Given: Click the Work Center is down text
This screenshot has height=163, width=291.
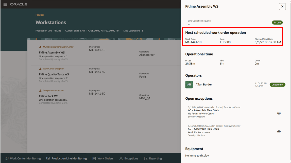Looking at the screenshot, I should (x=199, y=132).
